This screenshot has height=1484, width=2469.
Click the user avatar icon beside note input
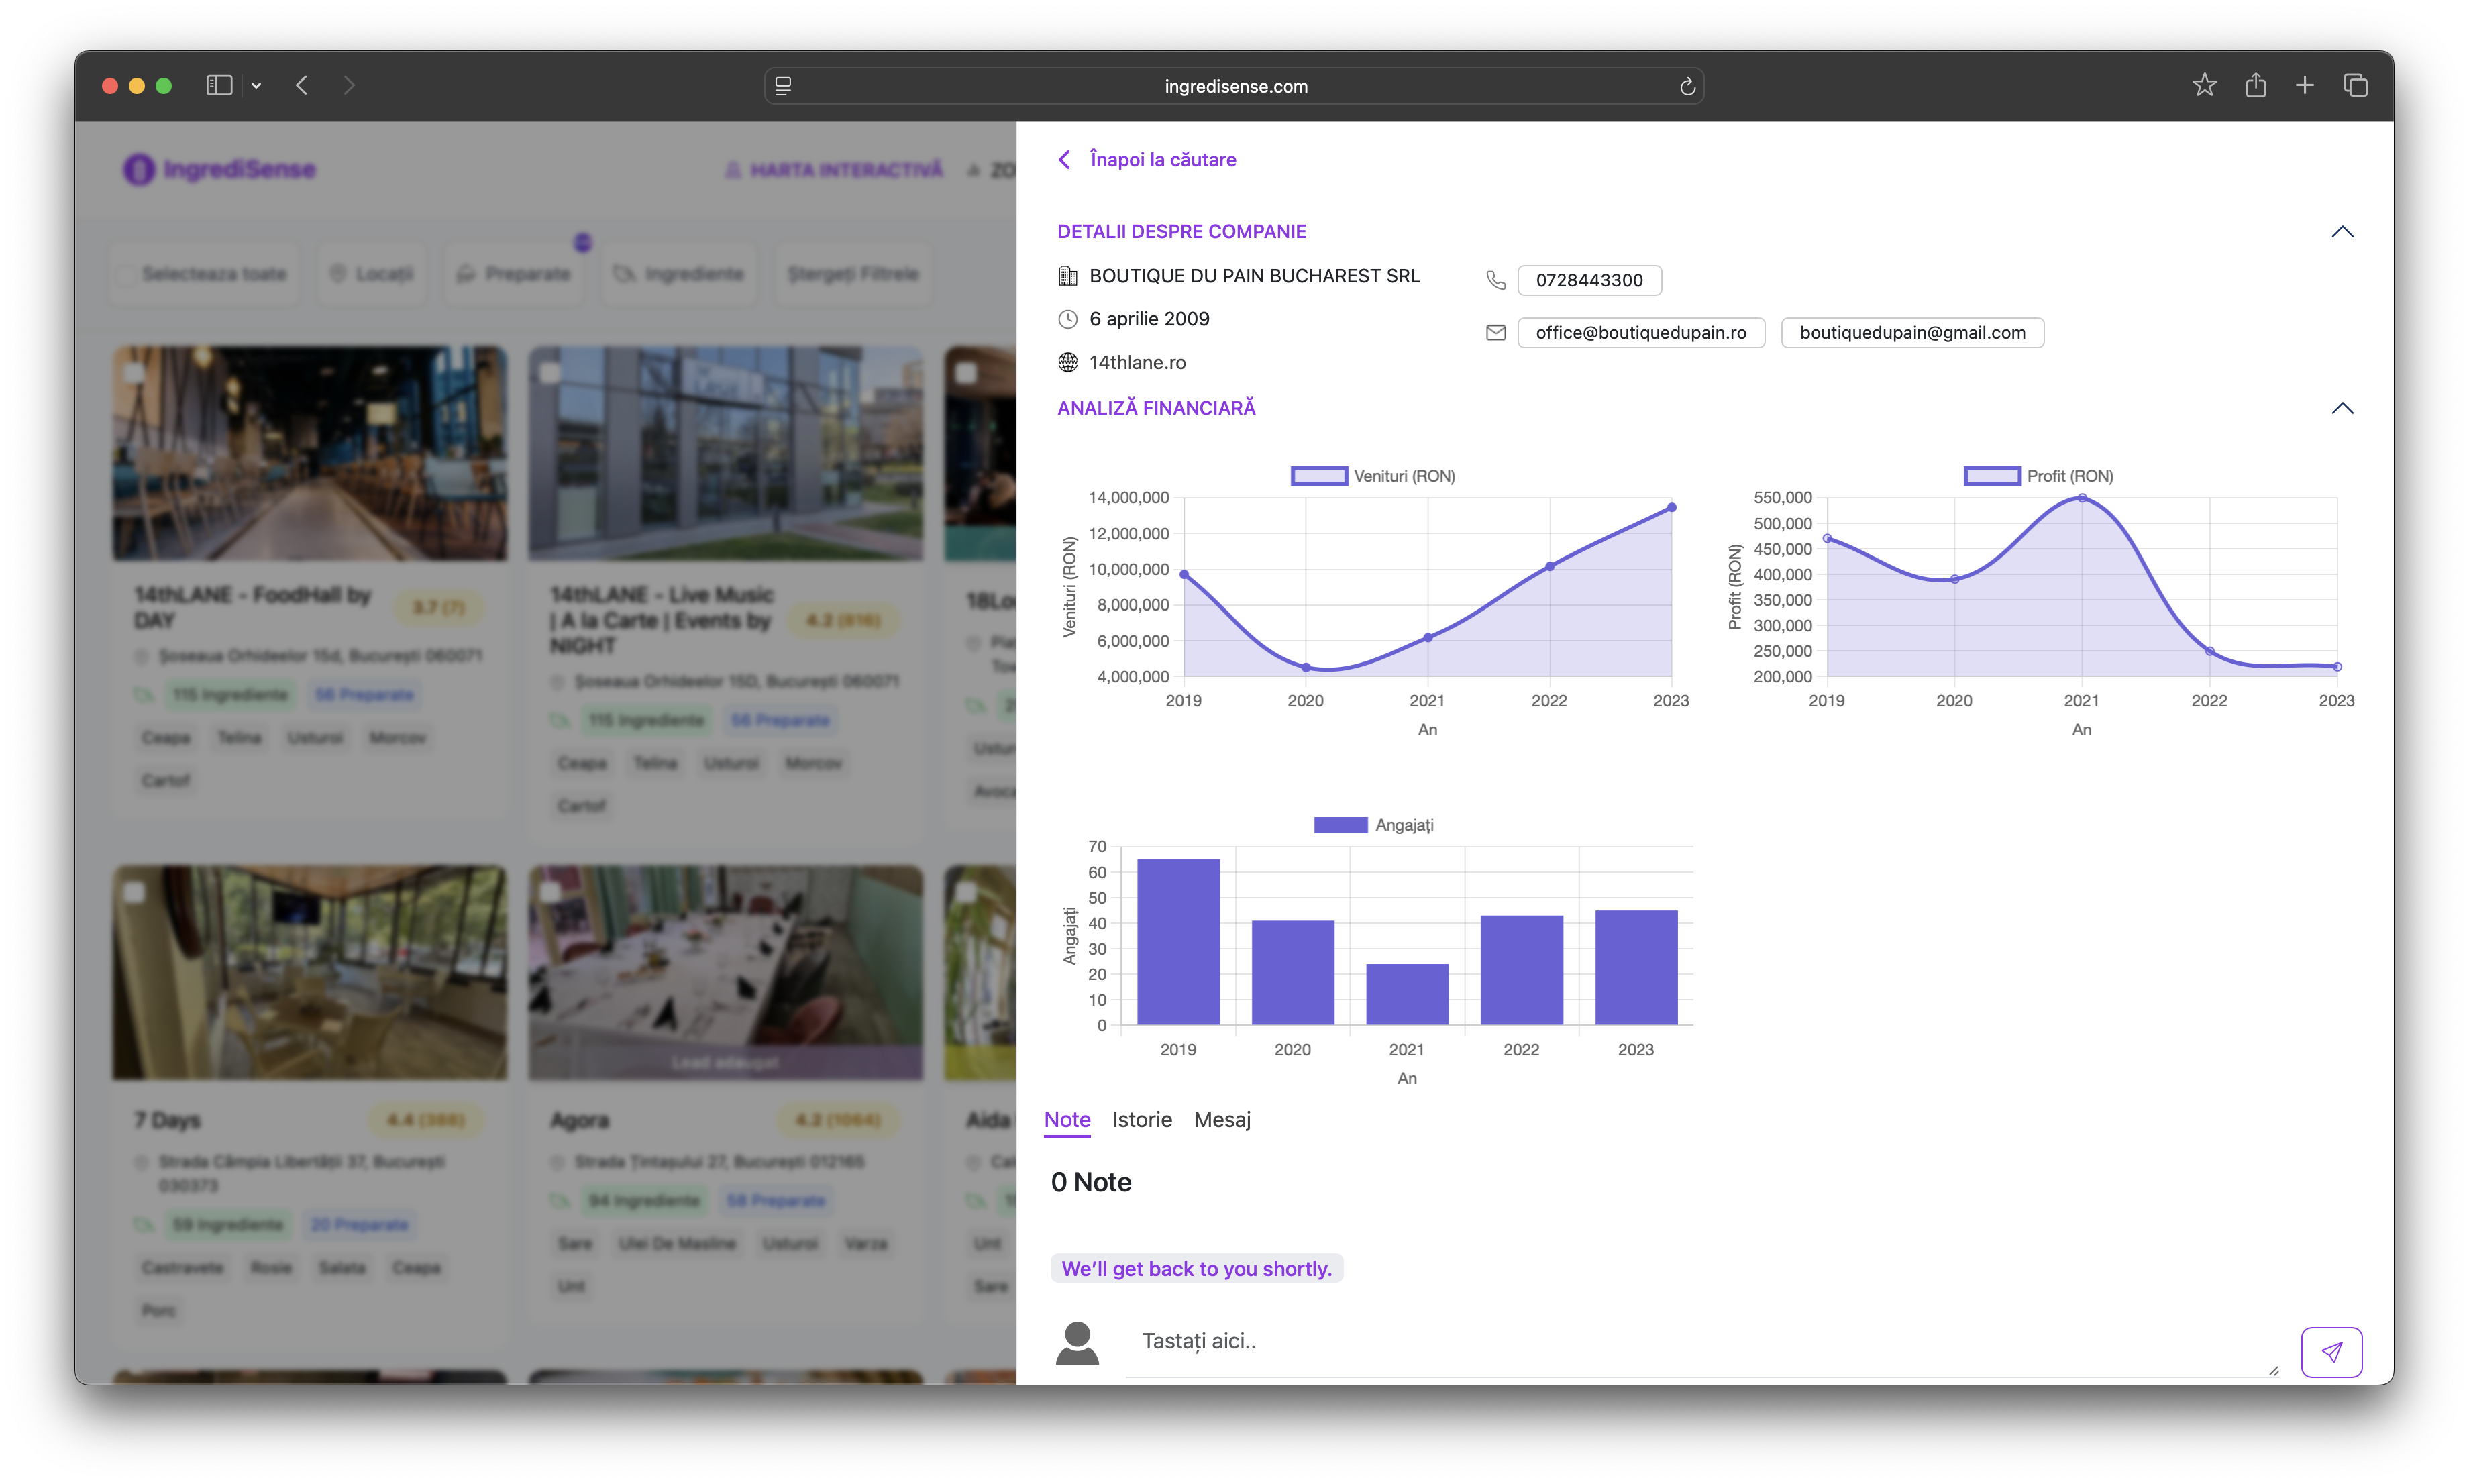tap(1077, 1343)
